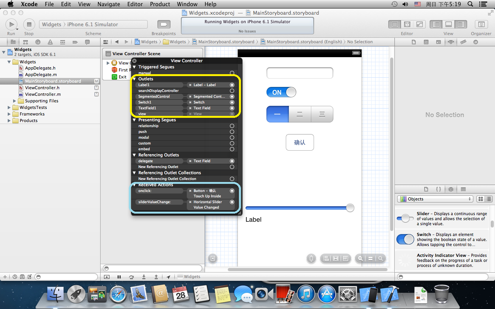495x309 pixels.
Task: Expand the Products group
Action: (9, 121)
